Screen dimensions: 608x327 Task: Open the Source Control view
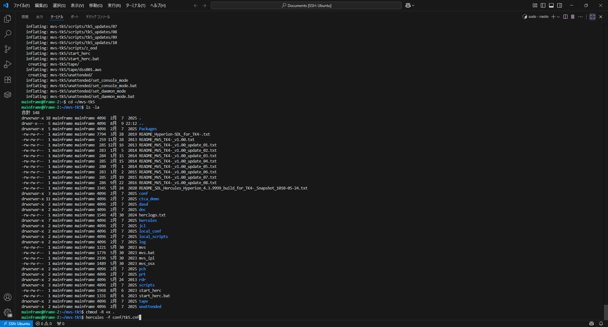8,49
